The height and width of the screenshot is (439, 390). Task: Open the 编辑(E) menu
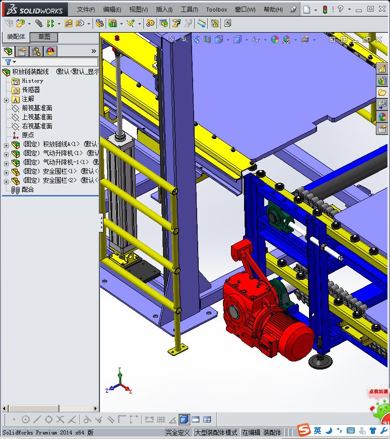point(112,10)
